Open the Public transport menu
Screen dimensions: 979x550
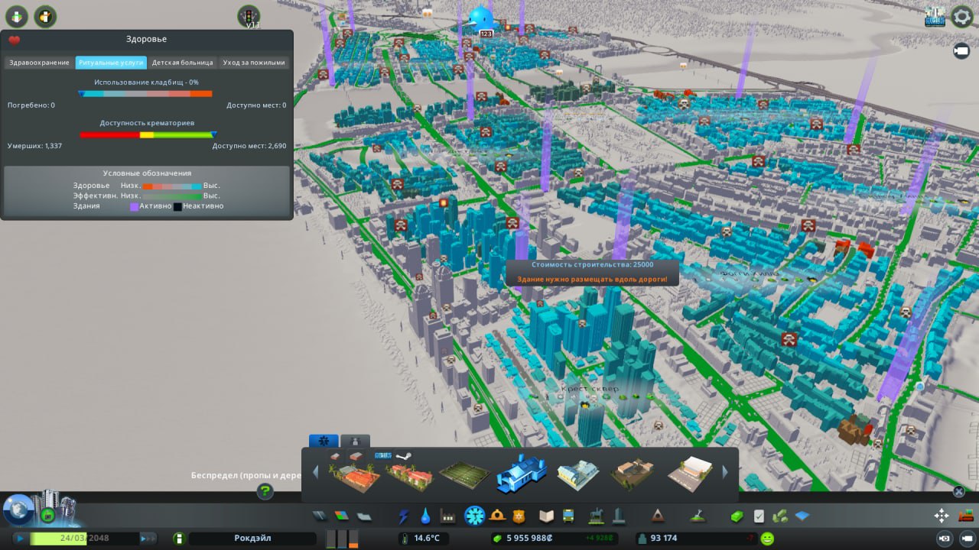pos(568,516)
